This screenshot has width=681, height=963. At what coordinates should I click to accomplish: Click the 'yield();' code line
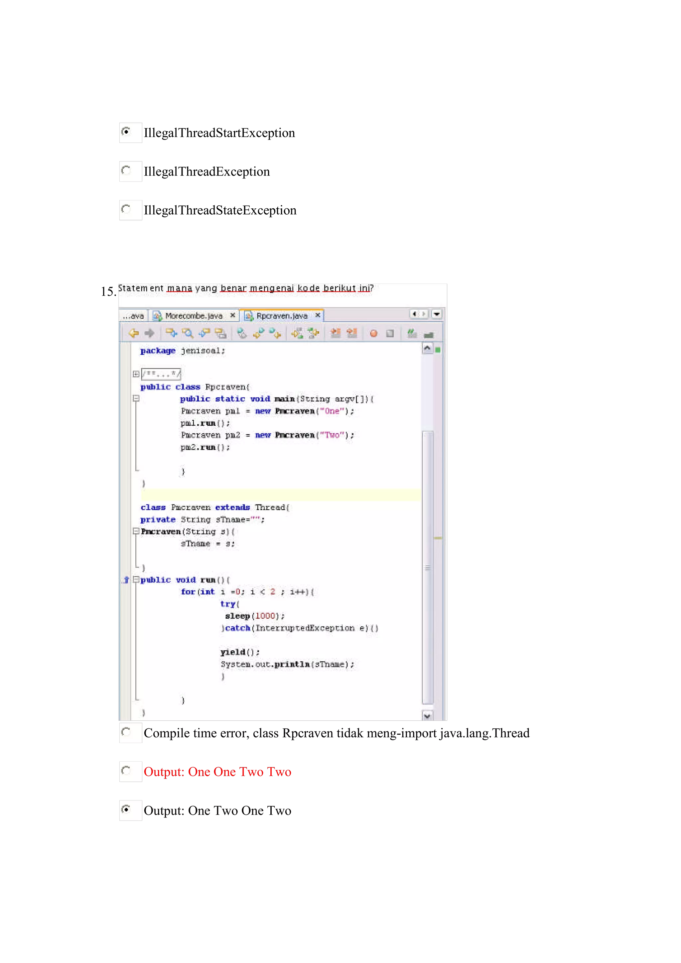pos(240,652)
